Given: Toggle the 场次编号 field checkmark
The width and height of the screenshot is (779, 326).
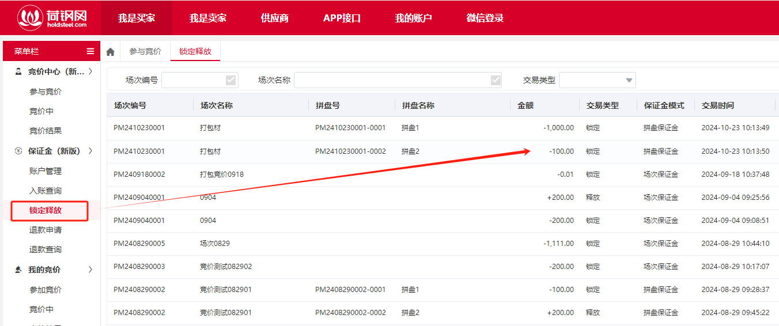Looking at the screenshot, I should (x=231, y=80).
